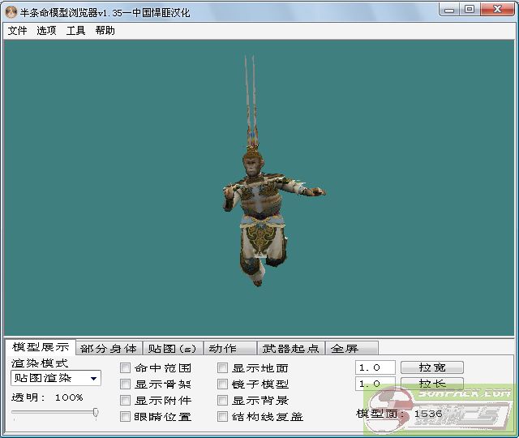519x438 pixels.
Task: Open the 文件 (File) menu
Action: click(x=17, y=31)
